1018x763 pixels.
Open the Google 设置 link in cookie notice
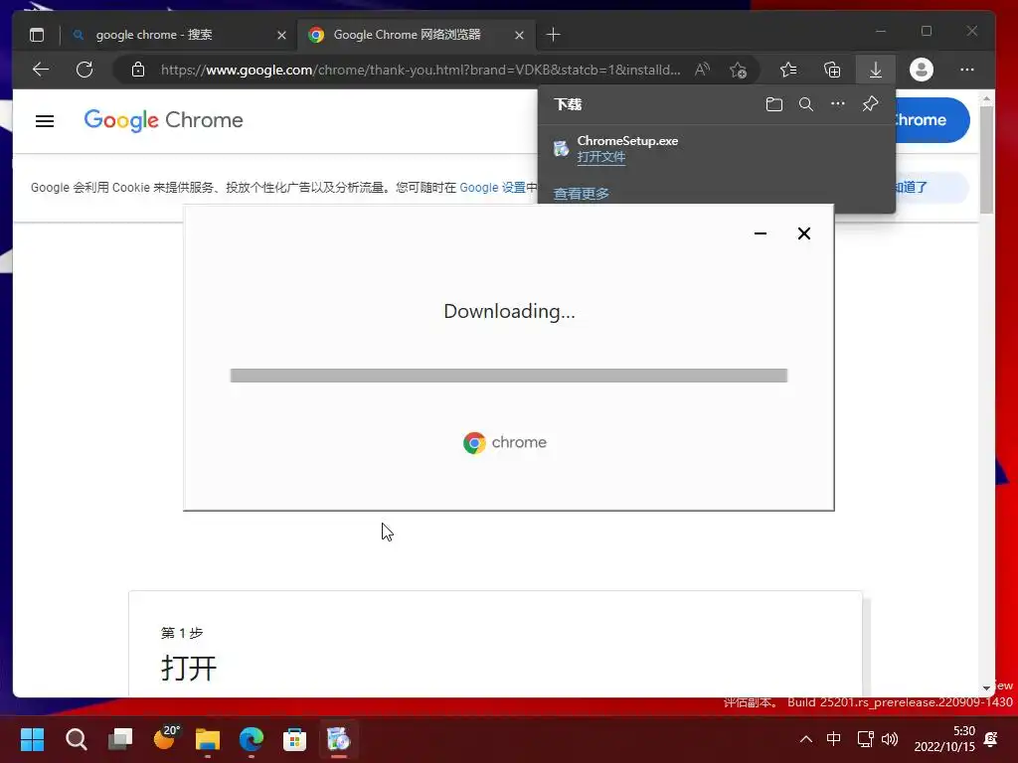coord(493,188)
